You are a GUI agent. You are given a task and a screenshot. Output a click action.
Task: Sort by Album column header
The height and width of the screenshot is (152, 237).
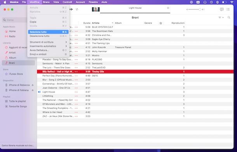118,23
